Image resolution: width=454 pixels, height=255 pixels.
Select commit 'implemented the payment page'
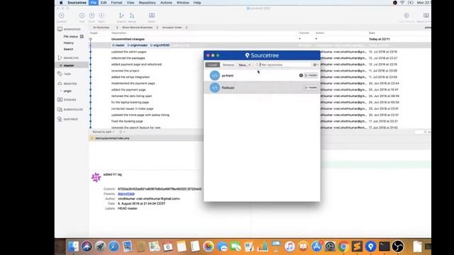tap(133, 84)
